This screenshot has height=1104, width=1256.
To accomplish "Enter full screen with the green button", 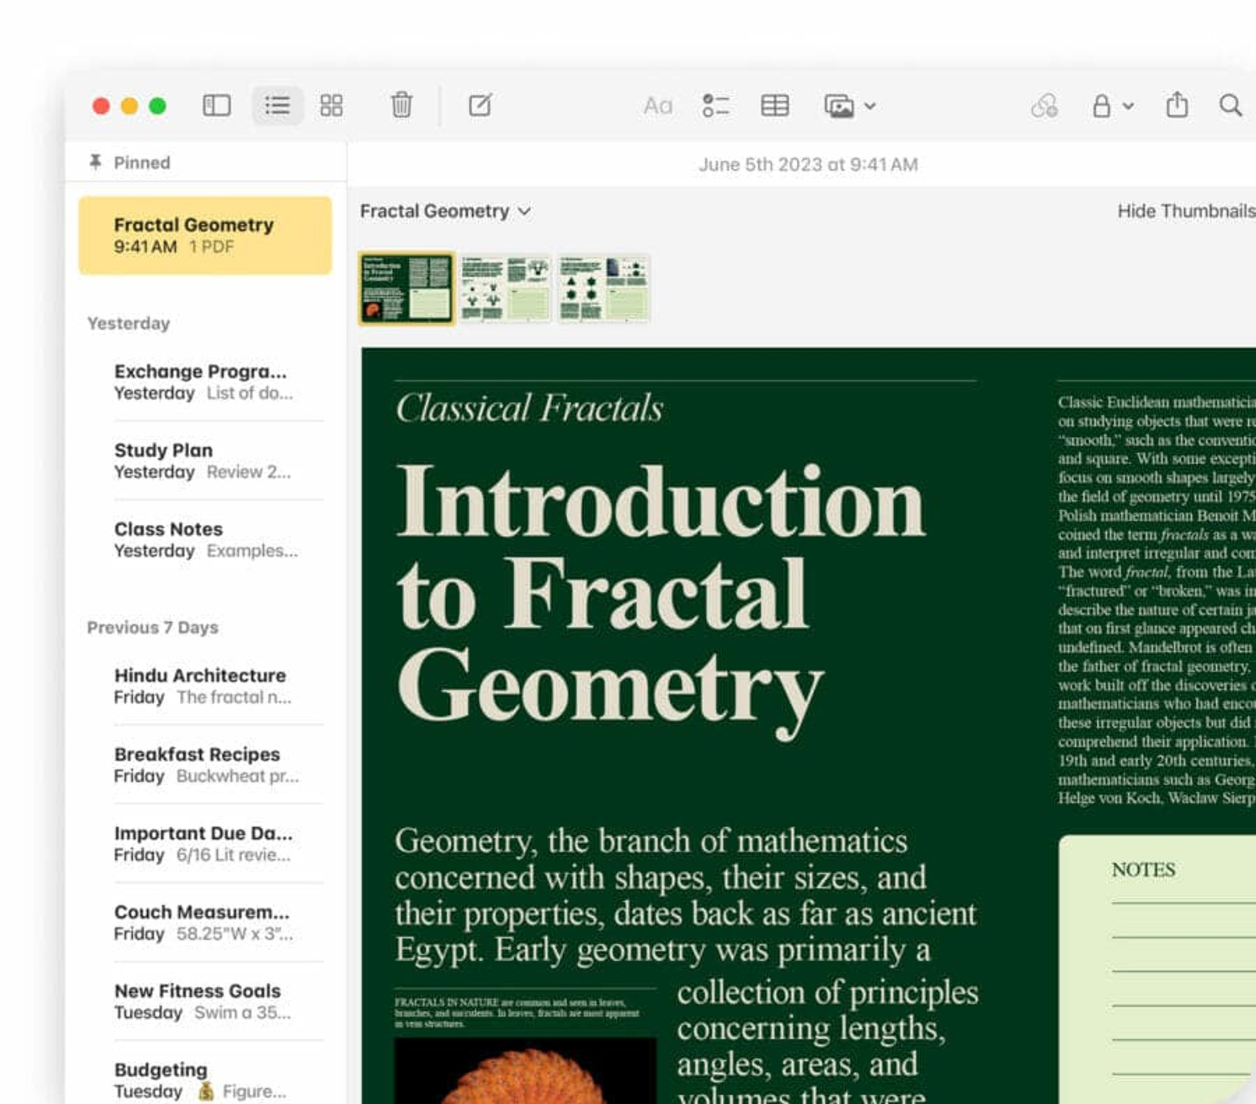I will [158, 105].
